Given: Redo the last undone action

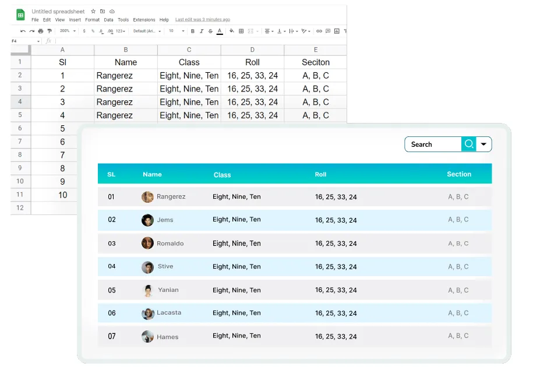Looking at the screenshot, I should 31,31.
